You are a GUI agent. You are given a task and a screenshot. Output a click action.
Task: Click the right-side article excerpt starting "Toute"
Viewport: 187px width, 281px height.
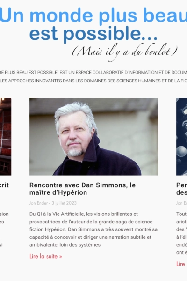[x=182, y=233]
